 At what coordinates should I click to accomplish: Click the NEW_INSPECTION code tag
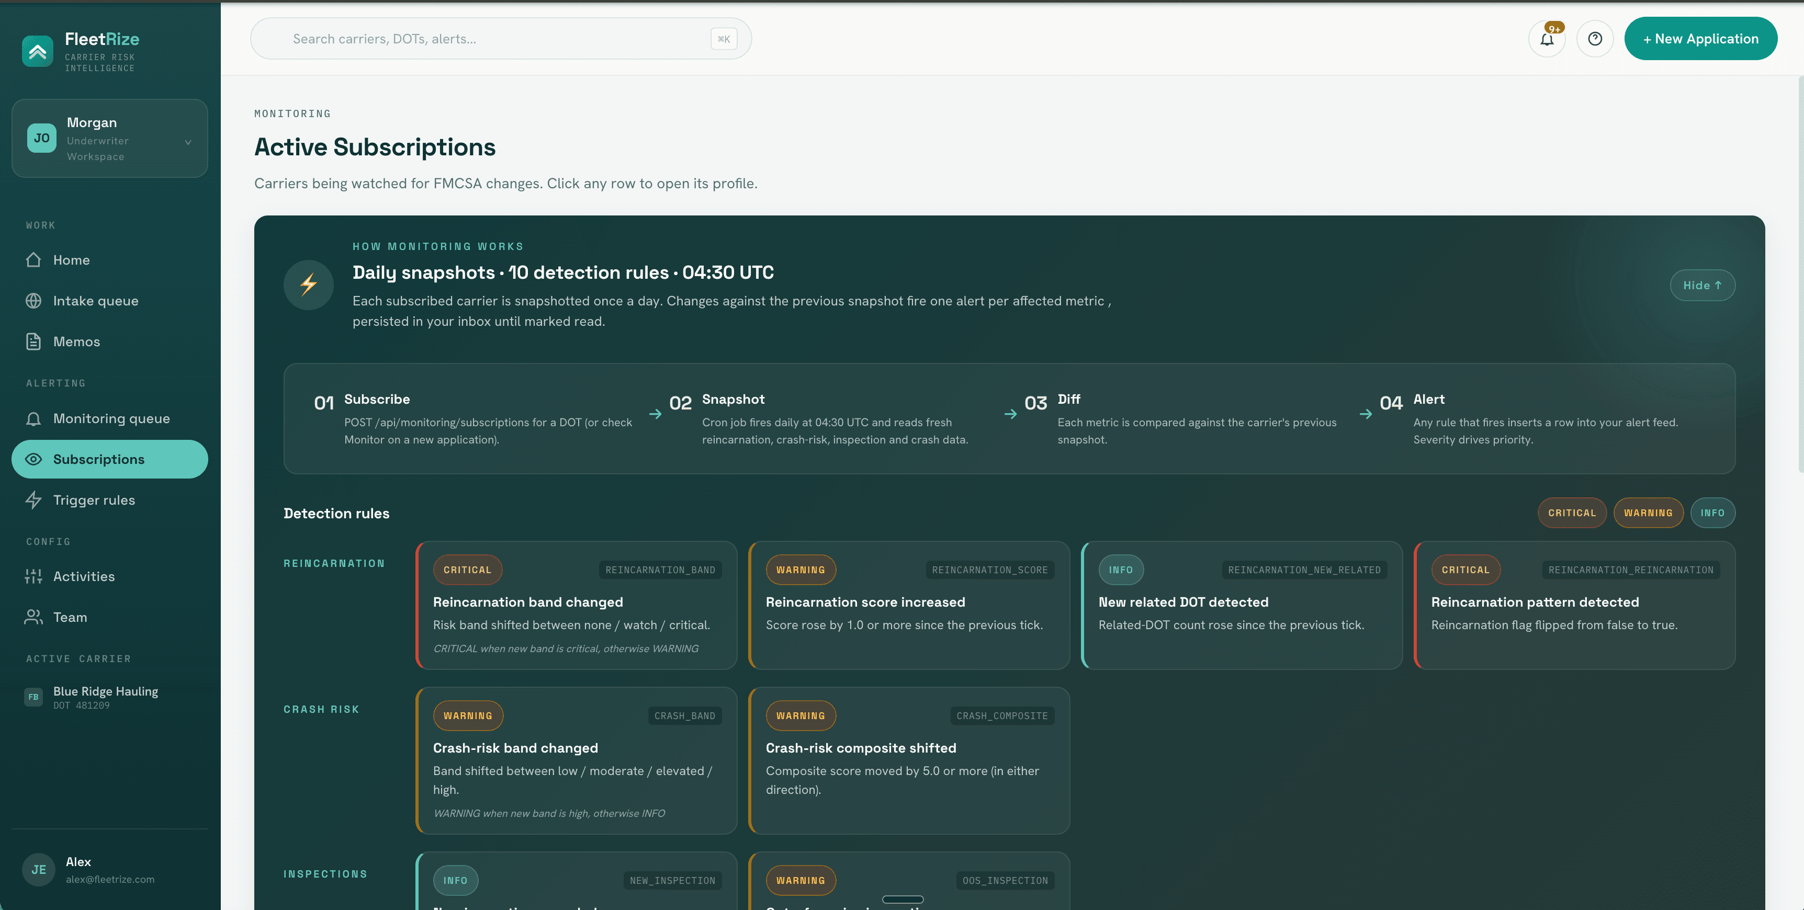(672, 881)
